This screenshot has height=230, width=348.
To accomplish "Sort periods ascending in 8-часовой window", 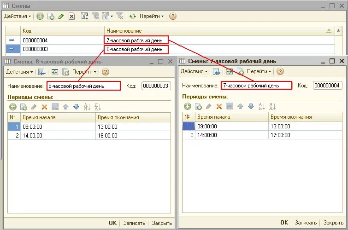I will coord(87,107).
